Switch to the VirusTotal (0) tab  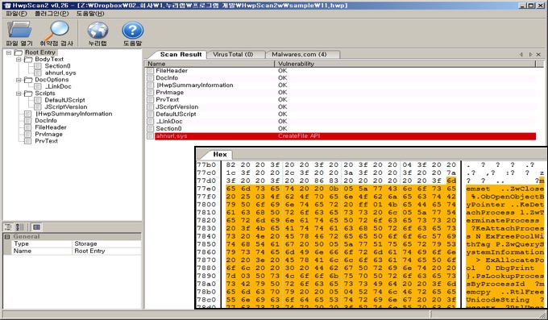(233, 54)
